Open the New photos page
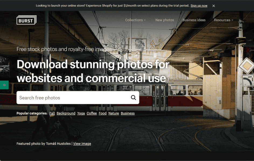 click(165, 20)
